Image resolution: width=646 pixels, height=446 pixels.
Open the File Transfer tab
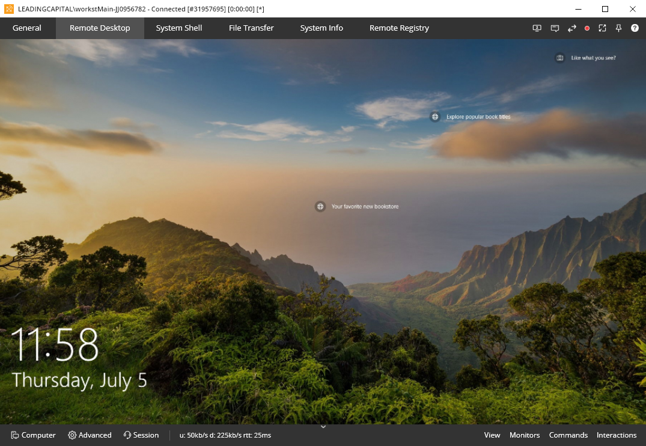click(x=251, y=28)
